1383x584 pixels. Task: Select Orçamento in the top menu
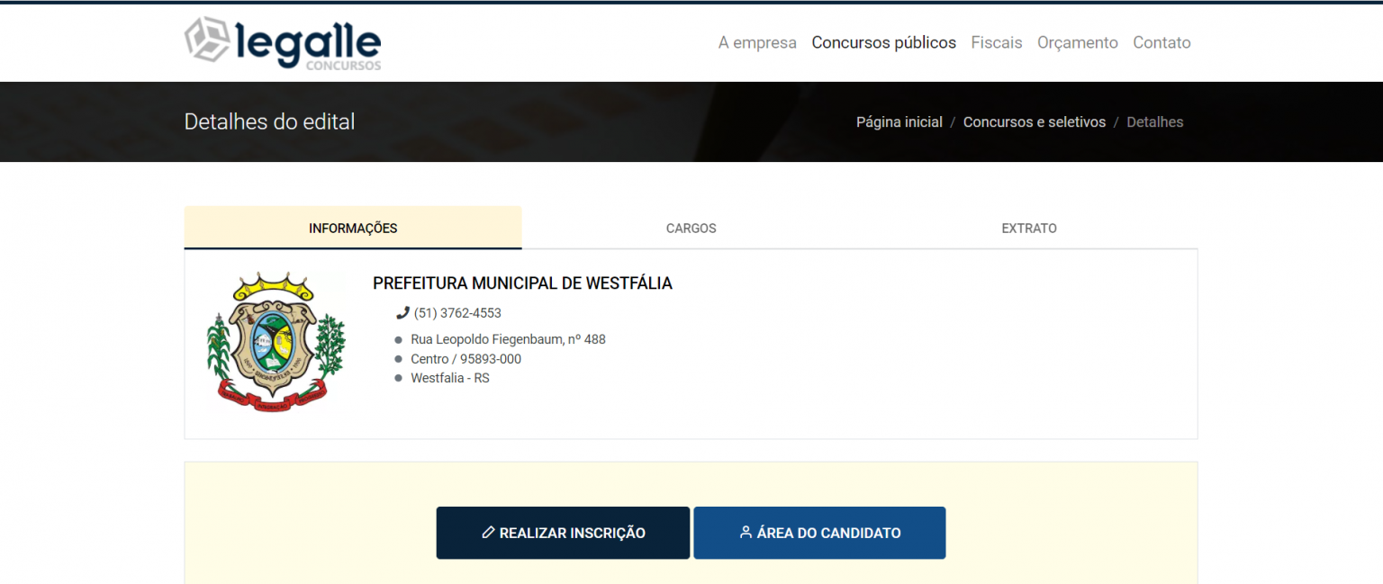1077,42
